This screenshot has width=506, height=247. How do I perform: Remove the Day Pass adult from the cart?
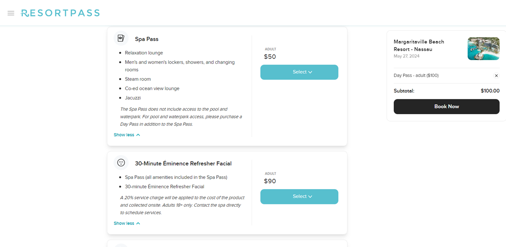coord(496,75)
